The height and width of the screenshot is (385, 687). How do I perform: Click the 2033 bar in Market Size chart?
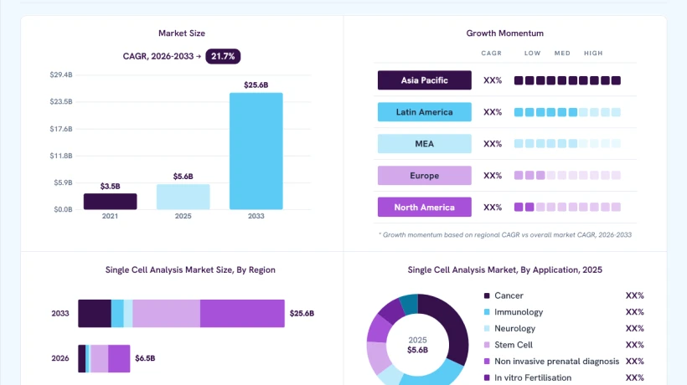pos(256,151)
